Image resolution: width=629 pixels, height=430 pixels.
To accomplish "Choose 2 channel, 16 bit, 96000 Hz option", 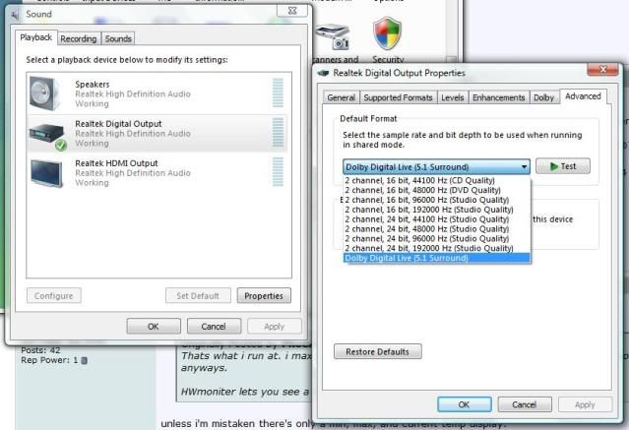I will (437, 200).
